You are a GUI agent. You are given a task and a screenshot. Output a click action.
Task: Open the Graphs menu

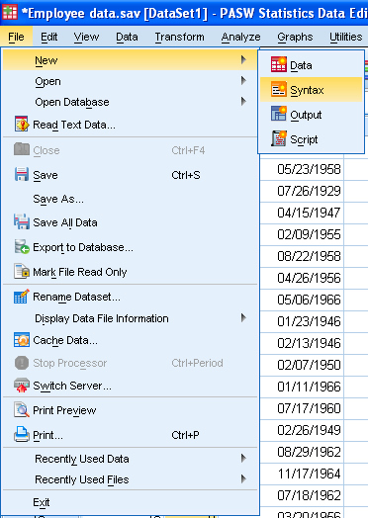(295, 37)
